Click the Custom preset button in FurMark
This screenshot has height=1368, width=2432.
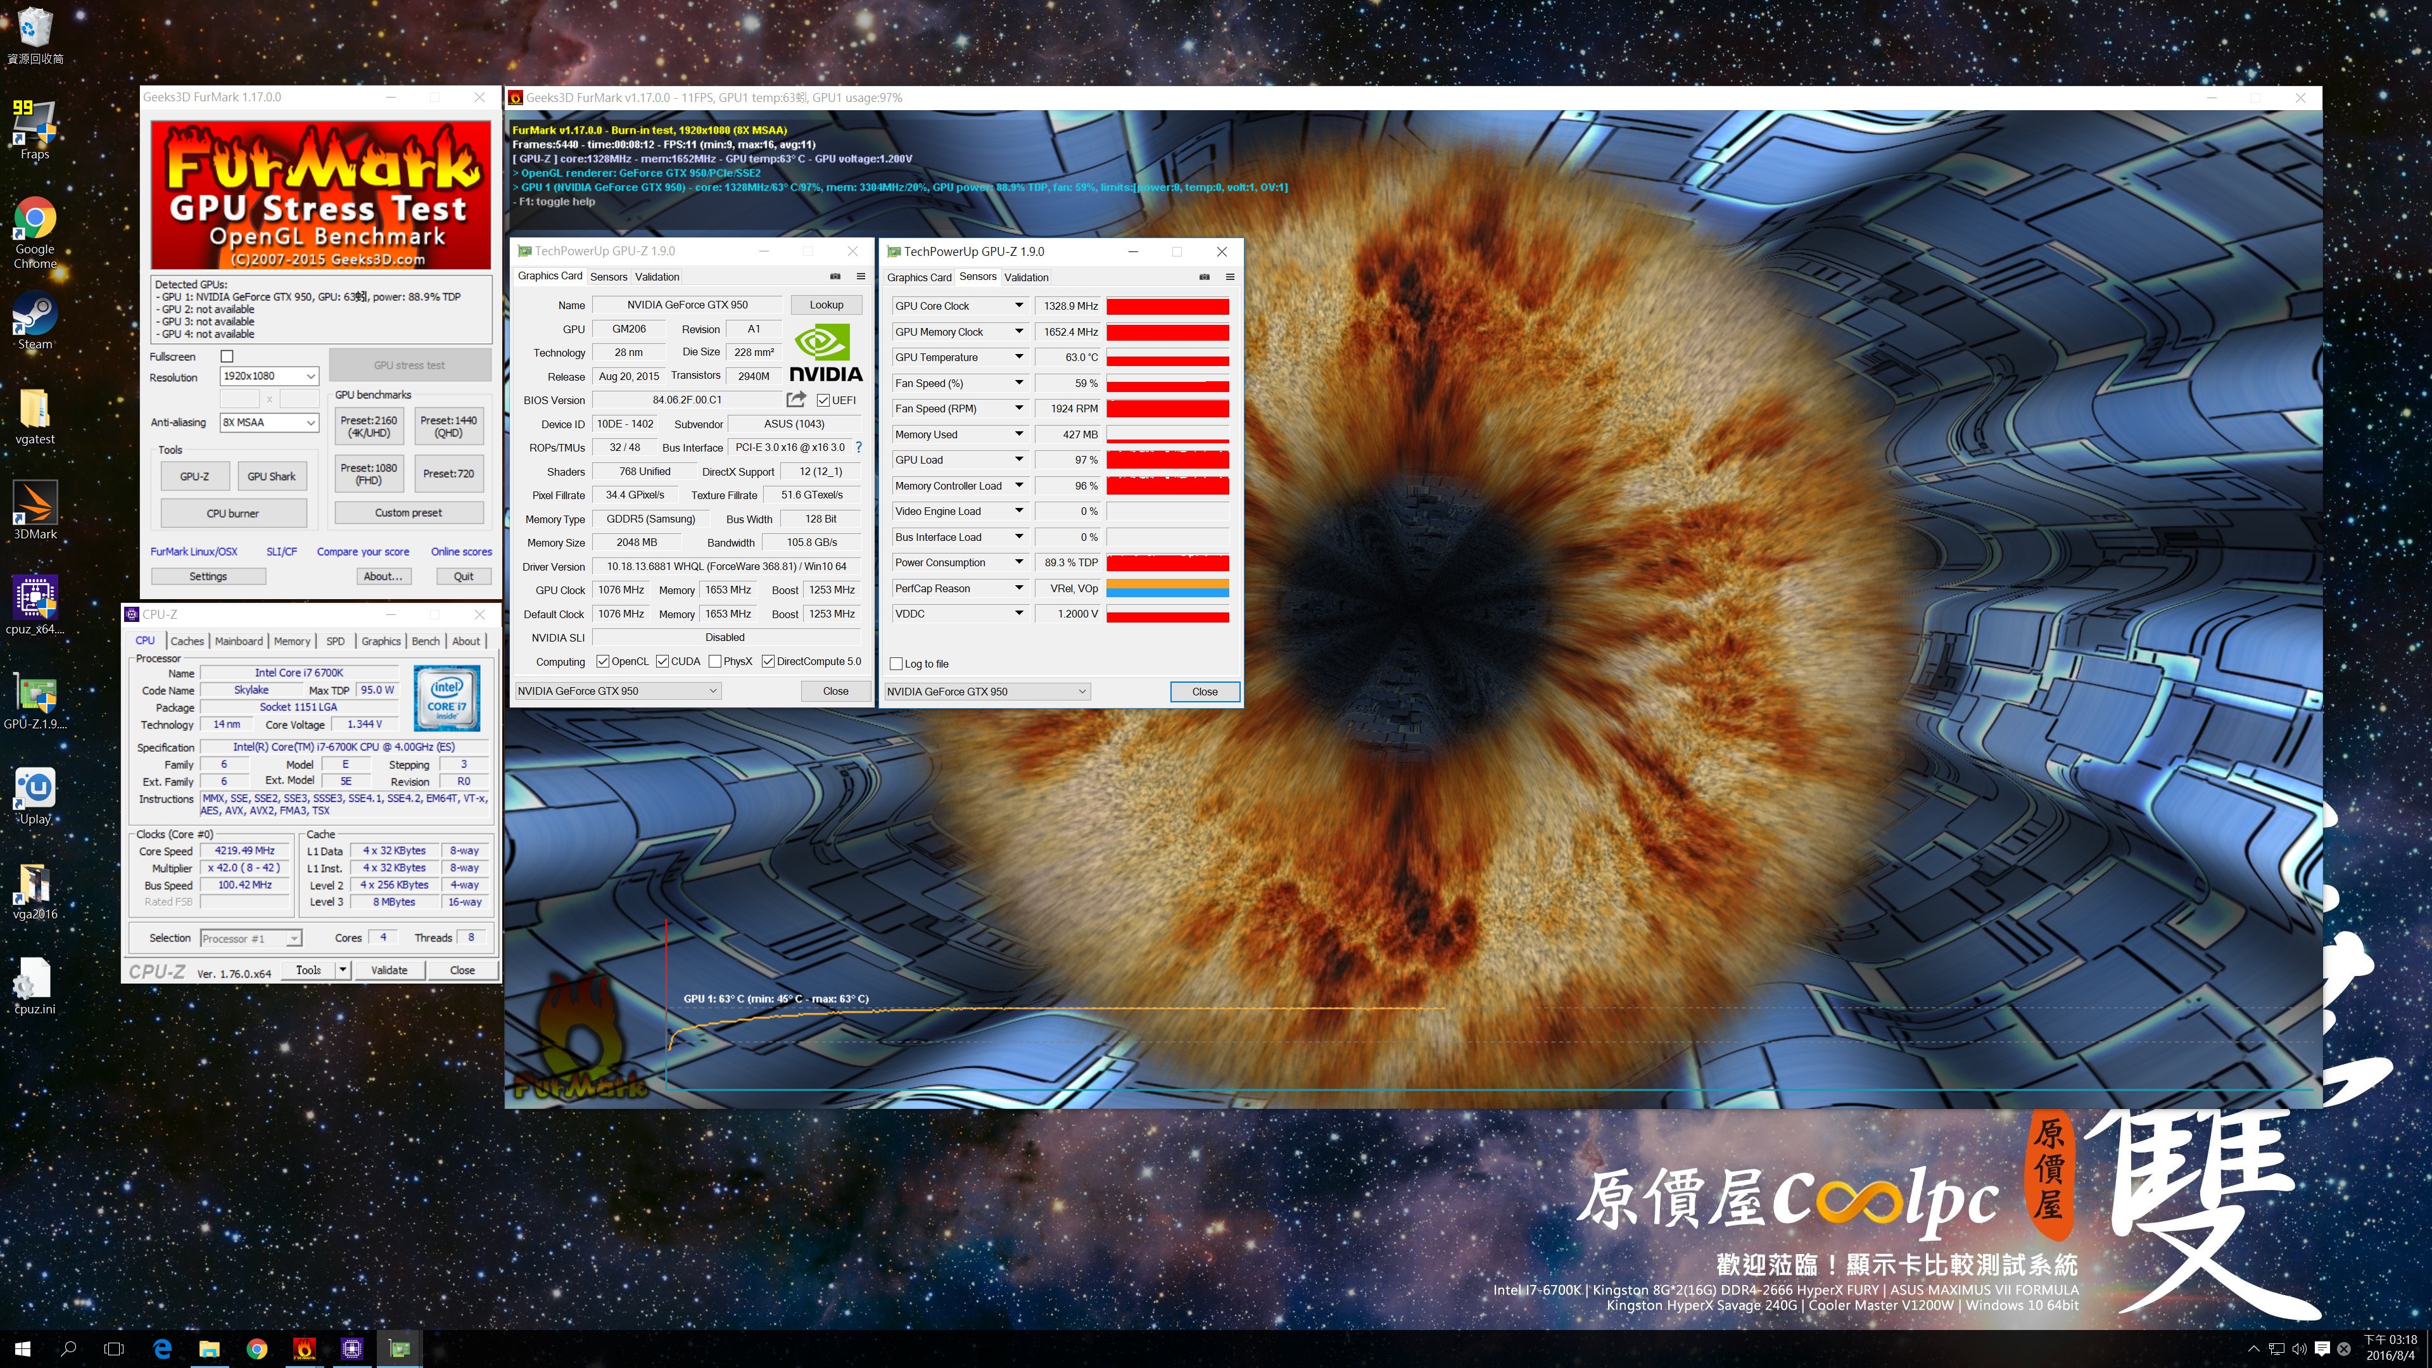(x=408, y=512)
